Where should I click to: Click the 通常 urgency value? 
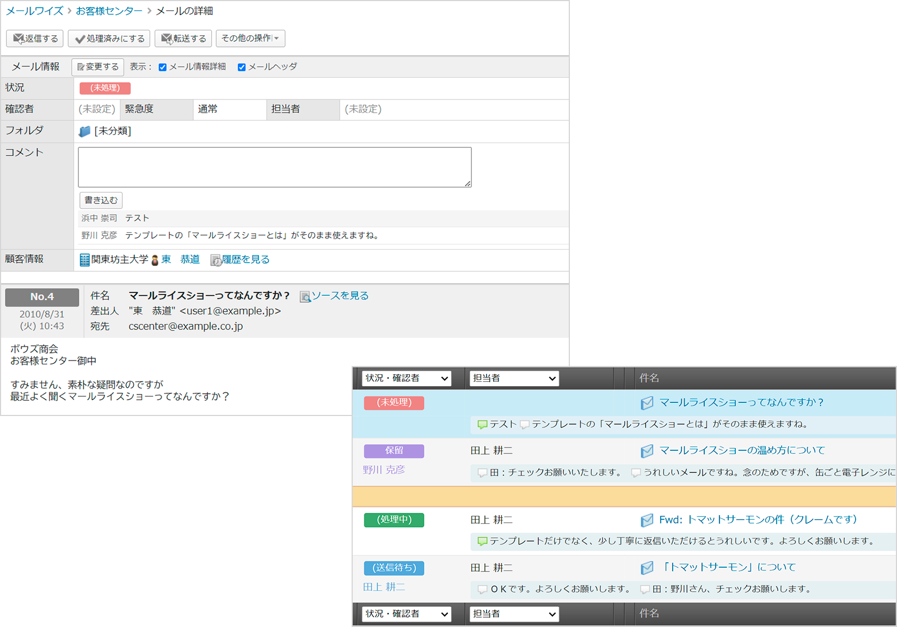click(207, 109)
